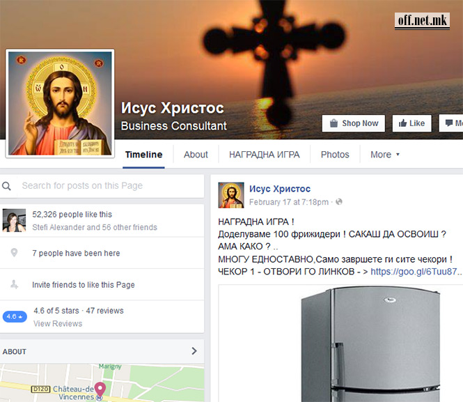463x402 pixels.
Task: Click the friend avatar beside likes count
Action: click(15, 221)
